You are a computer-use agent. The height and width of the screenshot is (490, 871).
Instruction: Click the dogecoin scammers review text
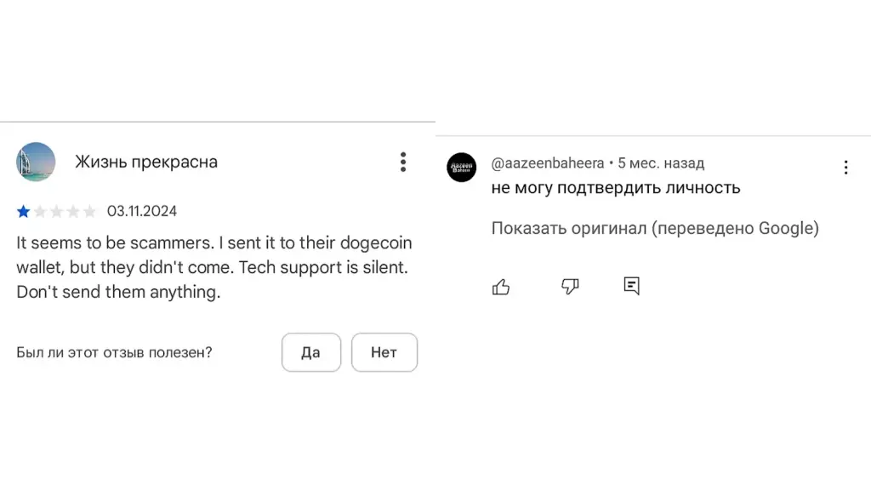pos(213,267)
